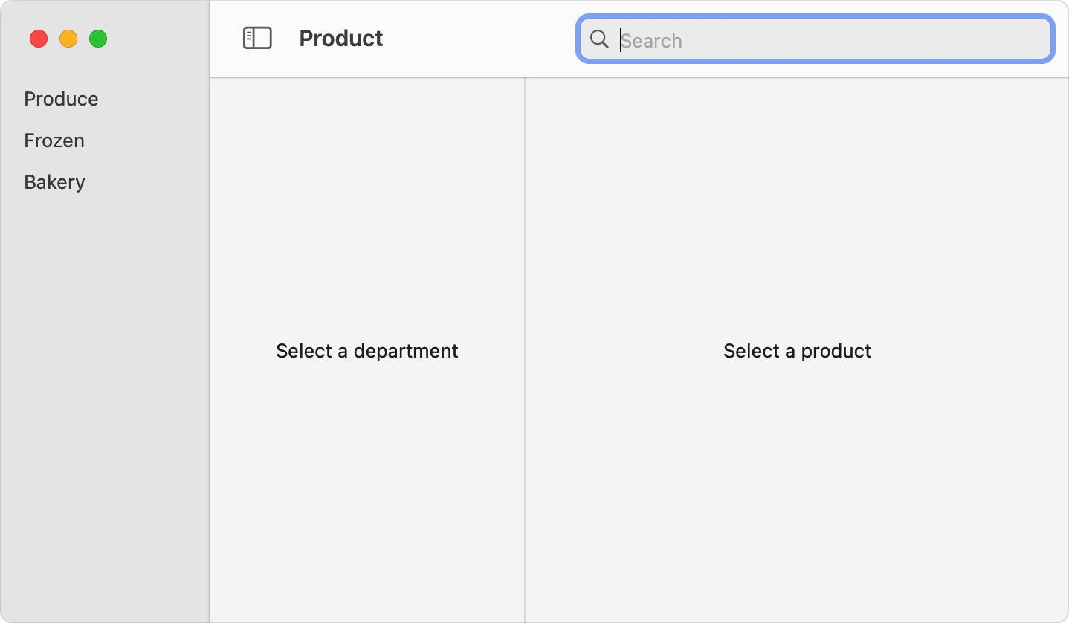Select Produce in the sidebar

tap(61, 99)
